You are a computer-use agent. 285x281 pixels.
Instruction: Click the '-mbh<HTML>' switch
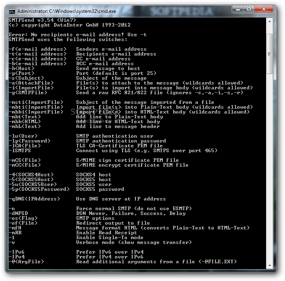click(25, 122)
